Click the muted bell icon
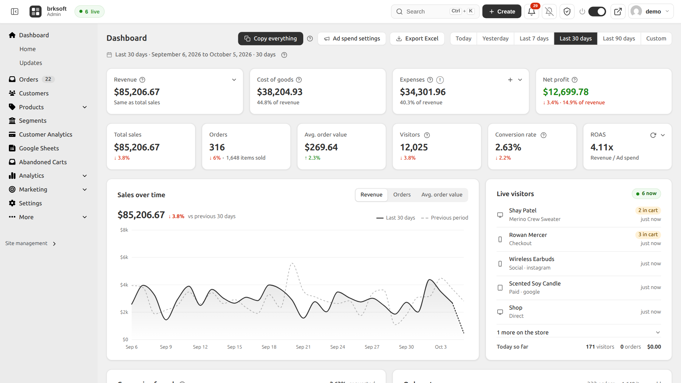This screenshot has height=383, width=681. click(549, 12)
